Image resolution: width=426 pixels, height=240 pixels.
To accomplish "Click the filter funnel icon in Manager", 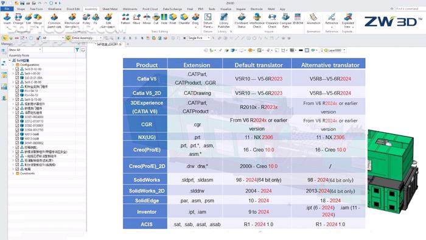I will [77, 50].
